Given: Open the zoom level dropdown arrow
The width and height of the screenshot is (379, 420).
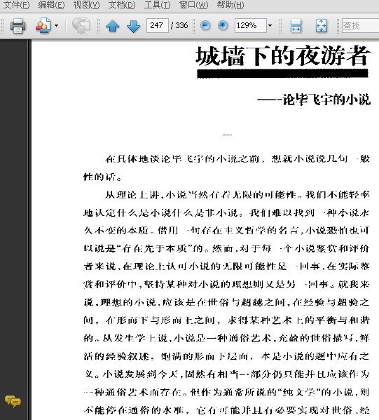Looking at the screenshot, I should [x=270, y=26].
